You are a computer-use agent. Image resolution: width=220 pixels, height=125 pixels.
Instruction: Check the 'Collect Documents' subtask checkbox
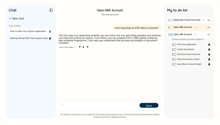click(175, 49)
